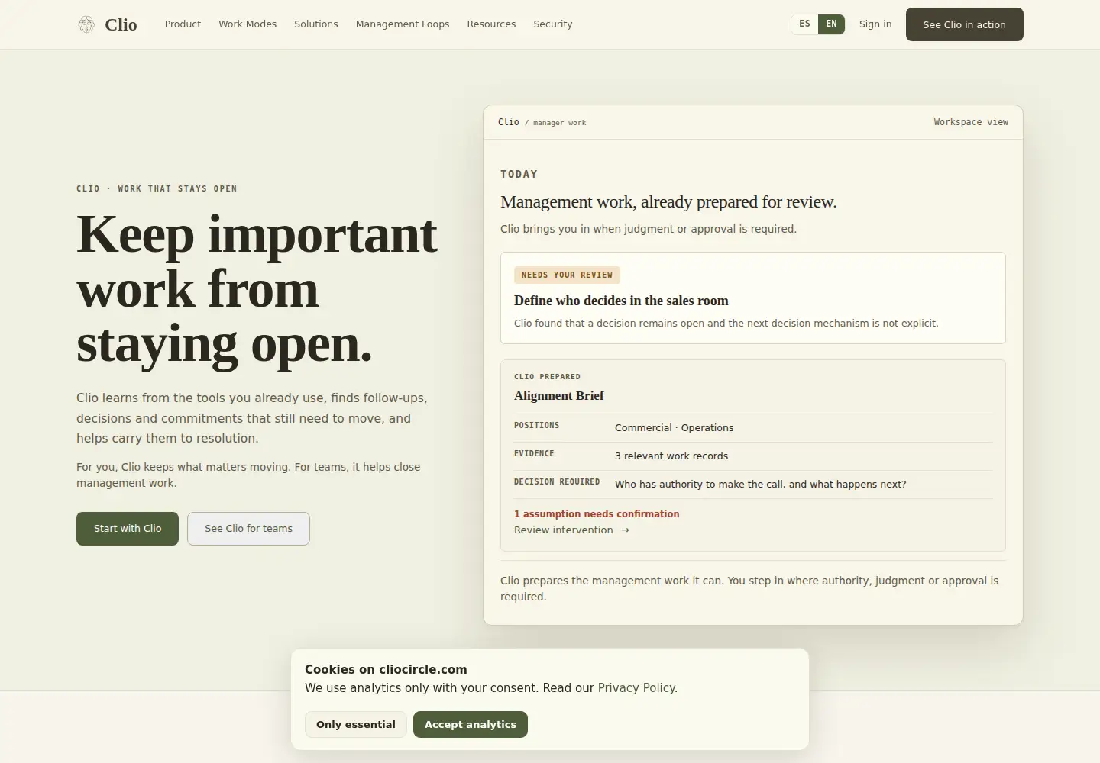Image resolution: width=1100 pixels, height=763 pixels.
Task: Click '1 assumption needs confirmation' text
Action: 597,514
